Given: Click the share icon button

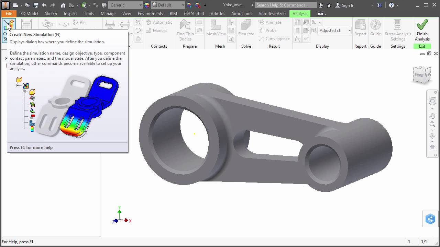Looking at the screenshot, I should point(430,219).
